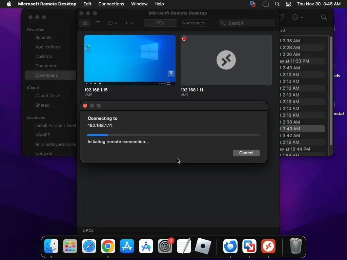This screenshot has width=347, height=260.
Task: Select the Finder row dated 2:43 AM
Action: pyautogui.click(x=302, y=68)
